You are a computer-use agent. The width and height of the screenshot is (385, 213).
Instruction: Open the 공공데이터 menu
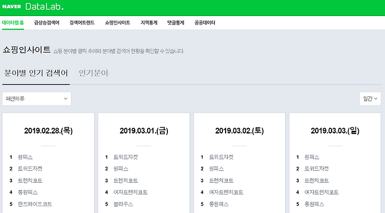205,22
